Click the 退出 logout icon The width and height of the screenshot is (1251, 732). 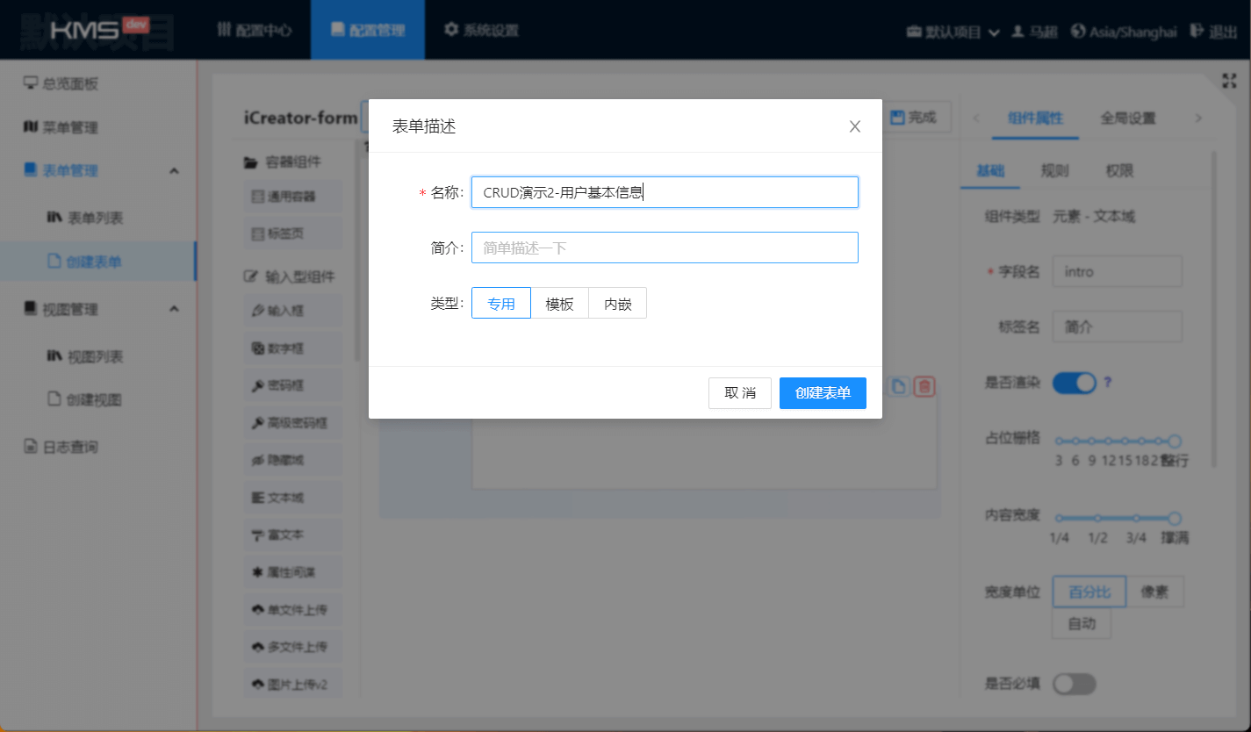tap(1196, 31)
